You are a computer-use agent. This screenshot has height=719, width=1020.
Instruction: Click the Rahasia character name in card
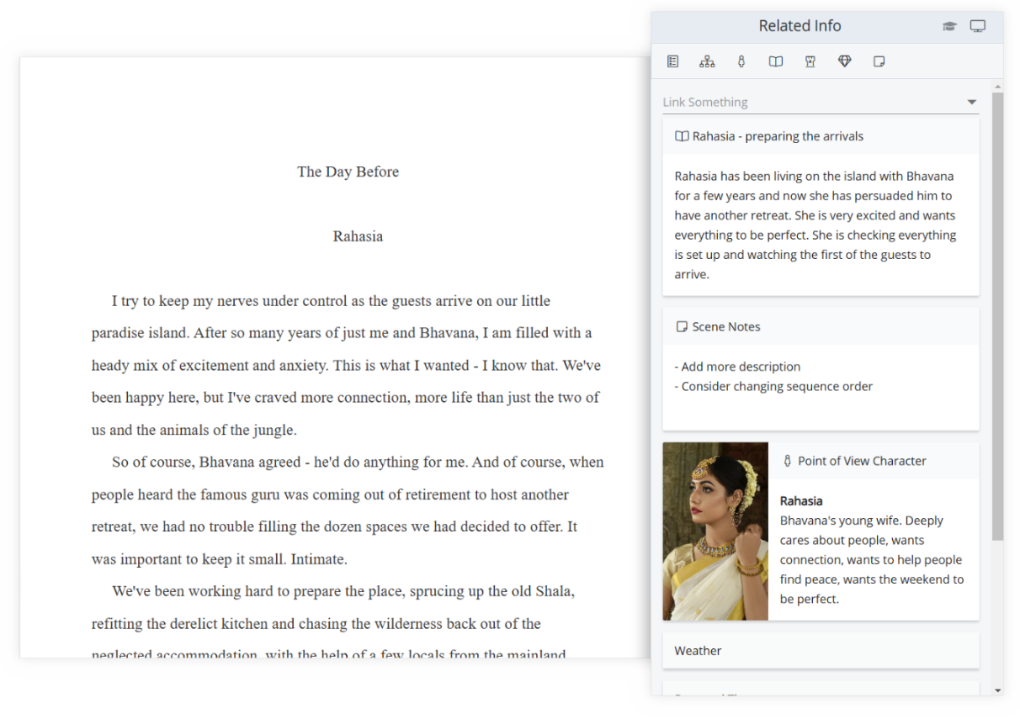pos(801,500)
